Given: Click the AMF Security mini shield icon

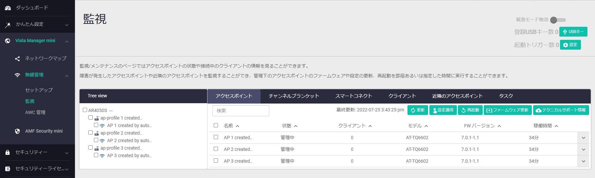Looking at the screenshot, I should click(17, 131).
